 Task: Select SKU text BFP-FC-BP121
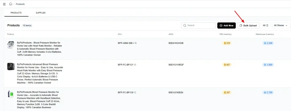tap(126, 65)
